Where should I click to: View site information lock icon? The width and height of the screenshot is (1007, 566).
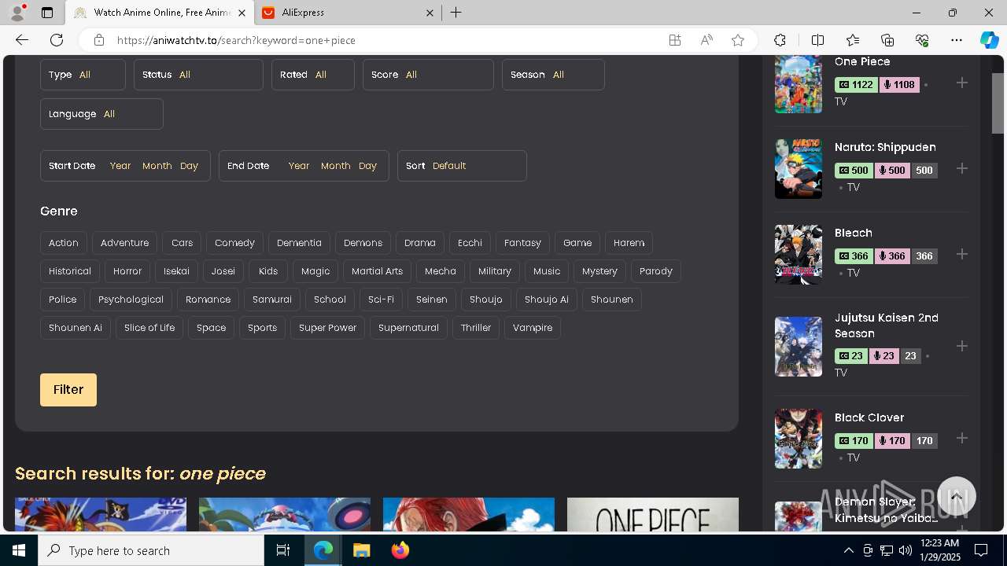pos(98,40)
